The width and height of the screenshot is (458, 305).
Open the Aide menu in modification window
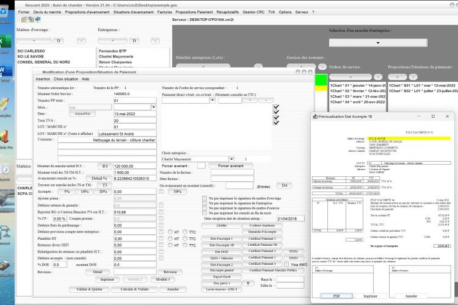tap(85, 79)
